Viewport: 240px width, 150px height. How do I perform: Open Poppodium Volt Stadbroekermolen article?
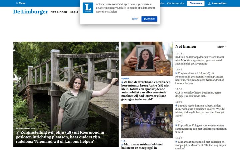click(201, 129)
